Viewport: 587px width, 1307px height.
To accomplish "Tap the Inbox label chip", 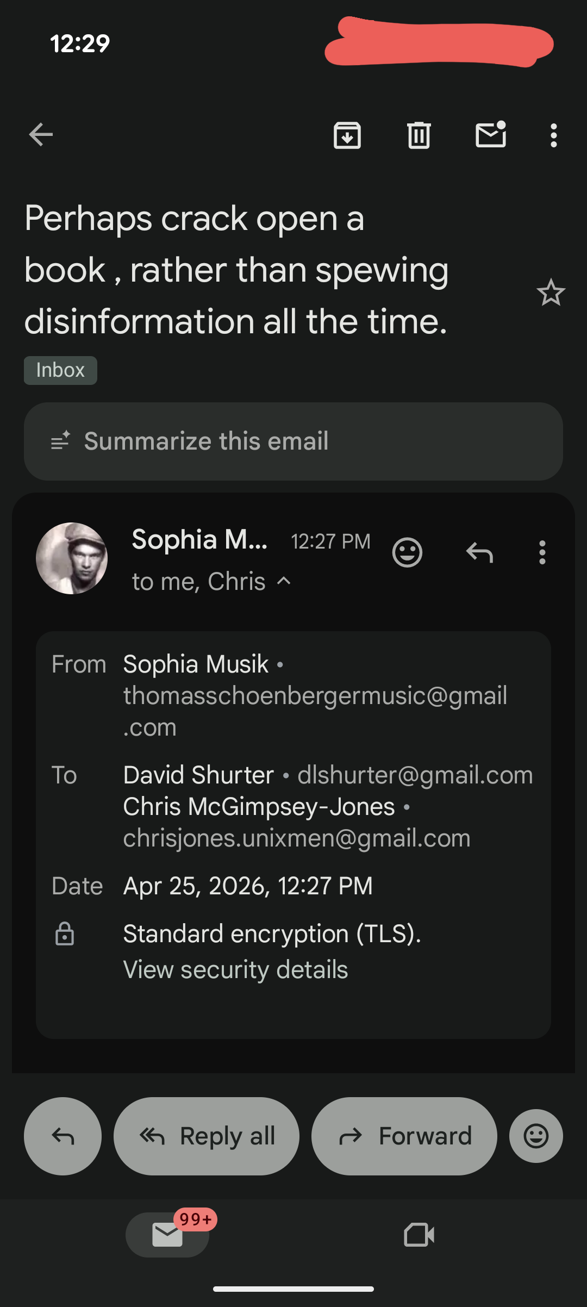I will coord(60,370).
